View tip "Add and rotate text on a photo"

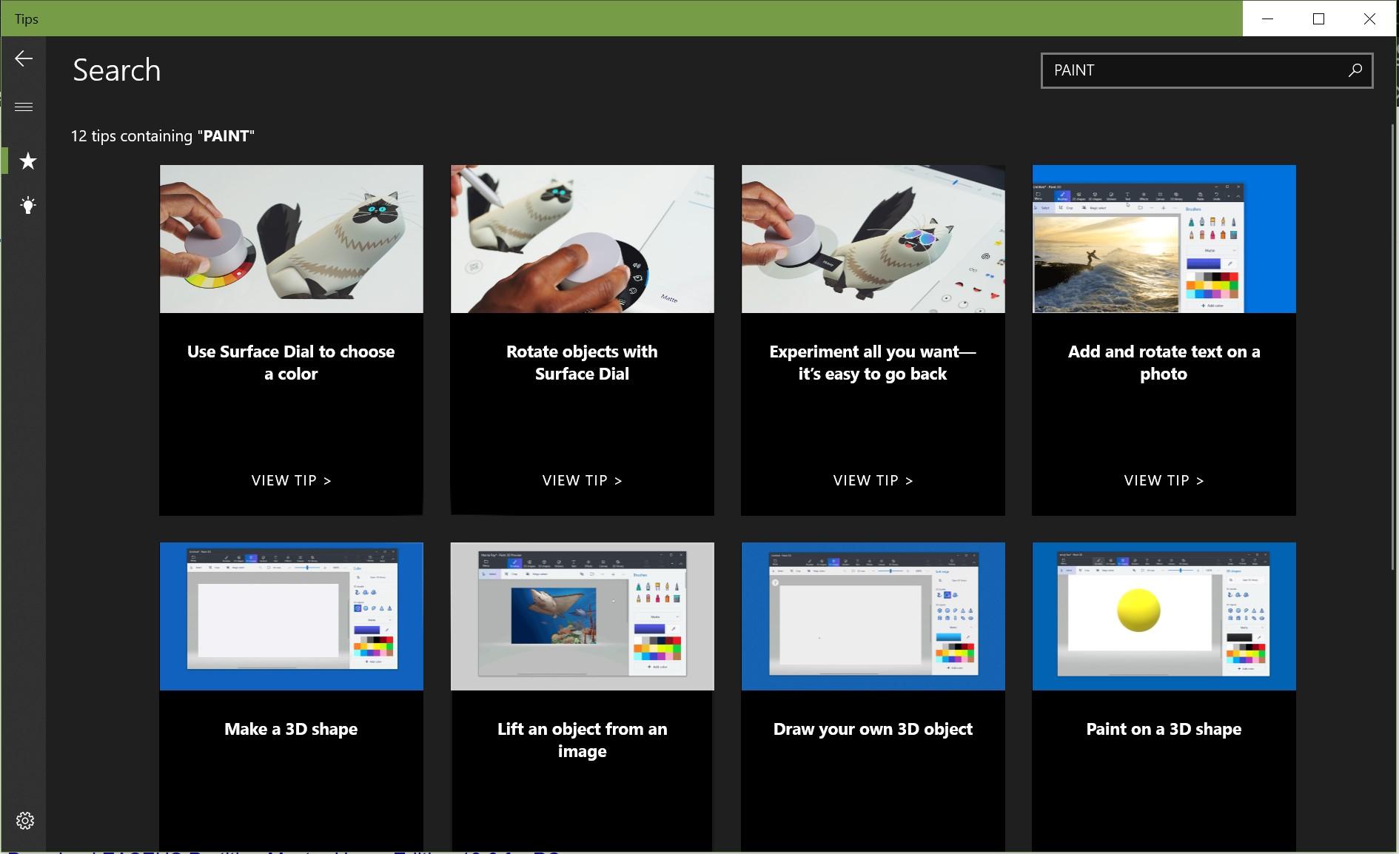click(x=1164, y=480)
